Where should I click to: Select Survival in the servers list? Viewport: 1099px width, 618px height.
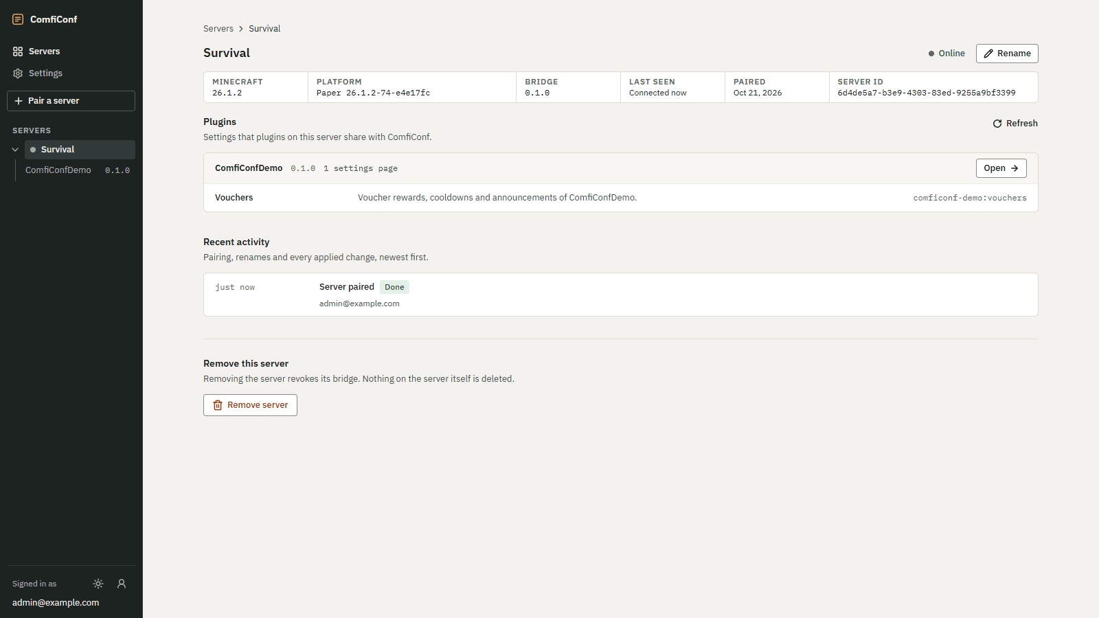pos(80,150)
